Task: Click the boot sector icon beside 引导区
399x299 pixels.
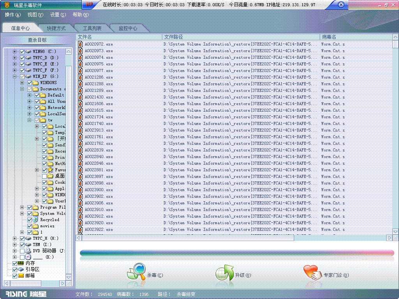Action: point(21,269)
